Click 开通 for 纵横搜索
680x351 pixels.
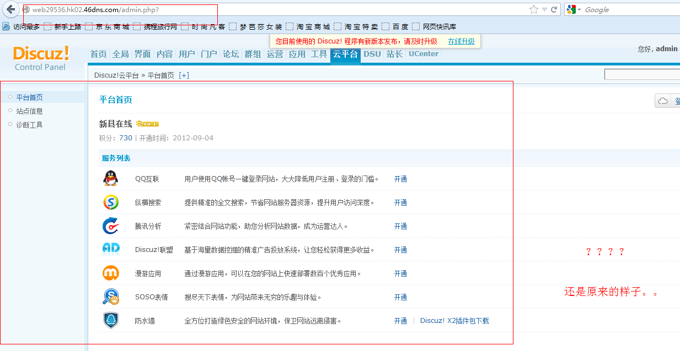point(400,202)
